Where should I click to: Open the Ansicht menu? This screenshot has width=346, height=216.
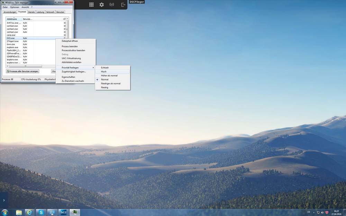point(25,7)
